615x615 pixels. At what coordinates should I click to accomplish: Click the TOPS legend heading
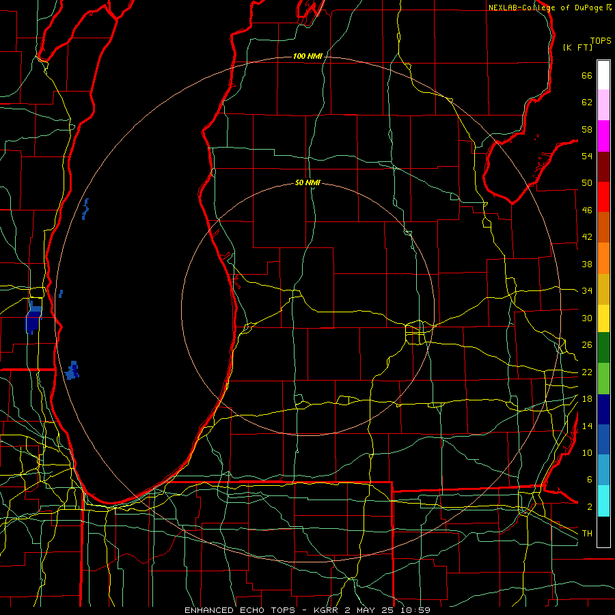point(601,41)
